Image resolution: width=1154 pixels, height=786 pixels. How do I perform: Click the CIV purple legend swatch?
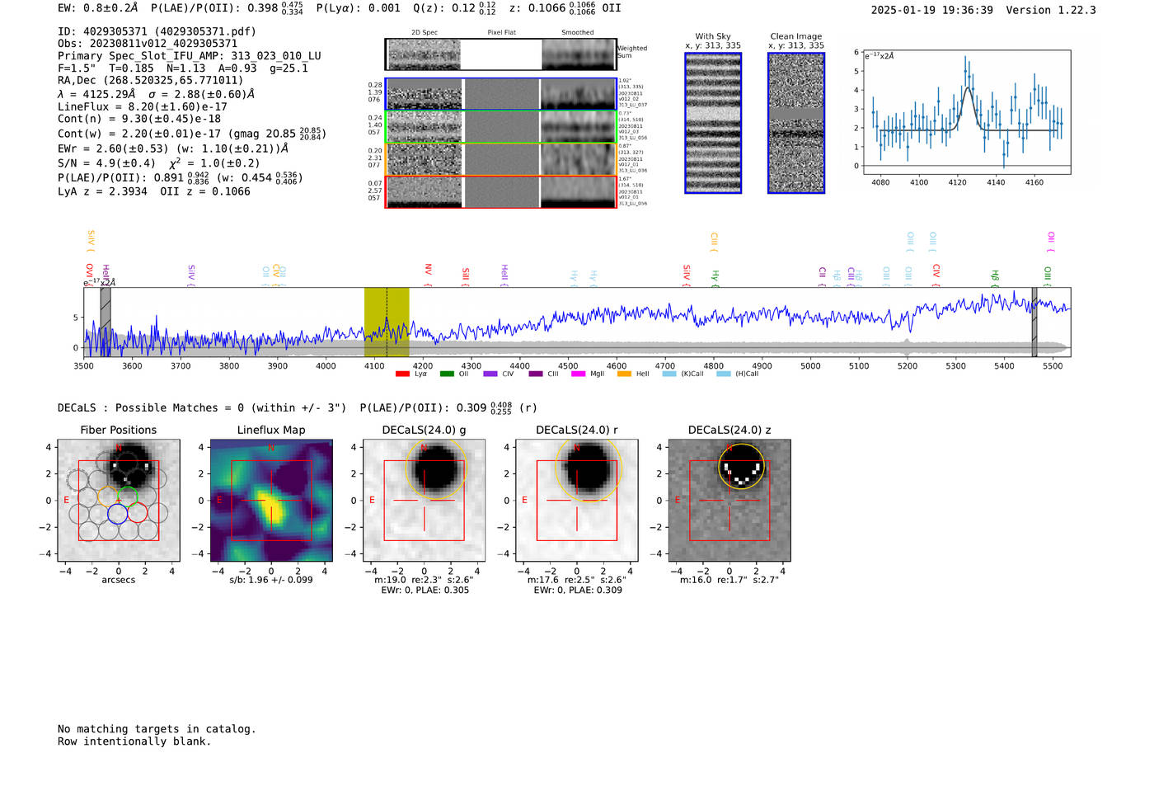coord(490,374)
